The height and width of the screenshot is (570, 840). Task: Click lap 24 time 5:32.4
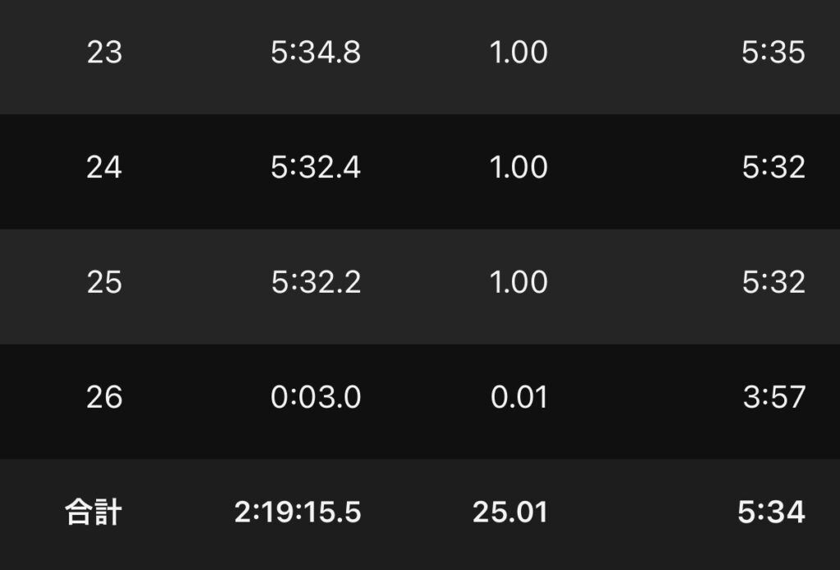[315, 168]
